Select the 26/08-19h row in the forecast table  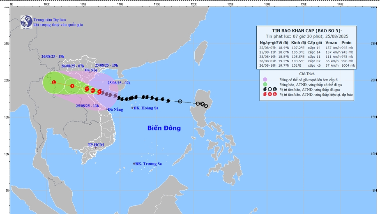click(305, 65)
